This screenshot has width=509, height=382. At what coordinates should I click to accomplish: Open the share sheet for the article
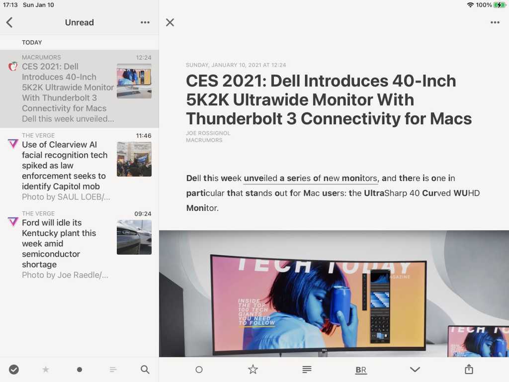(468, 370)
